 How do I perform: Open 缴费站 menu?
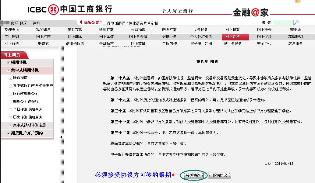click(43, 44)
